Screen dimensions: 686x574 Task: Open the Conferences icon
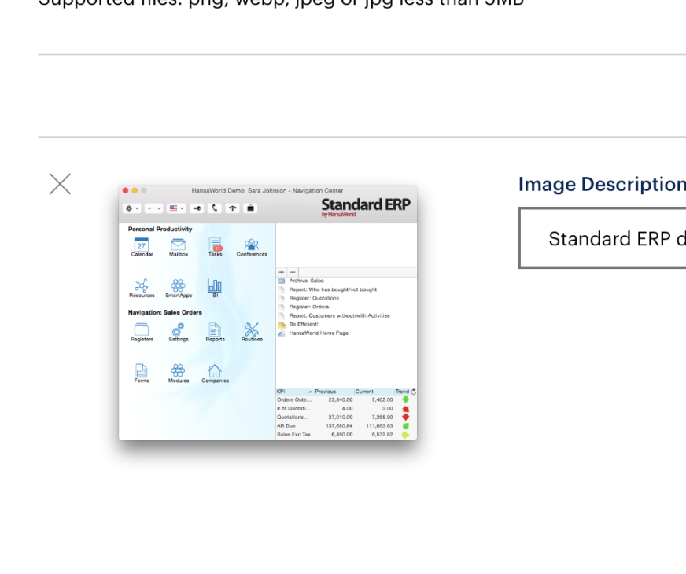[252, 246]
